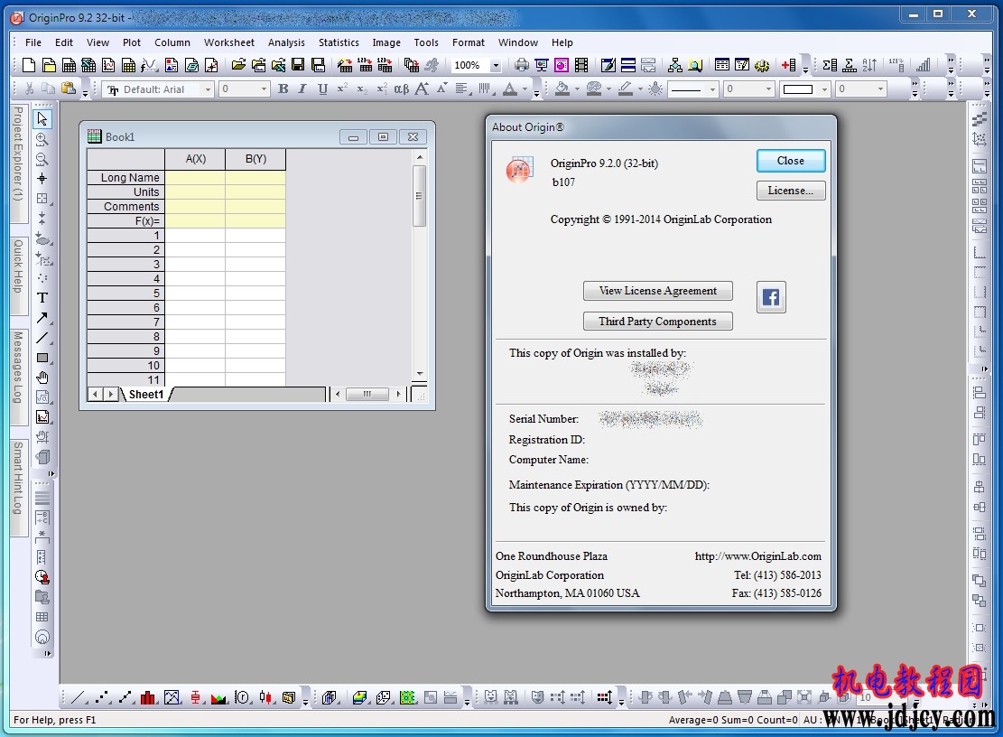This screenshot has width=1003, height=737.
Task: Select row 5 header in Book1
Action: click(x=126, y=293)
